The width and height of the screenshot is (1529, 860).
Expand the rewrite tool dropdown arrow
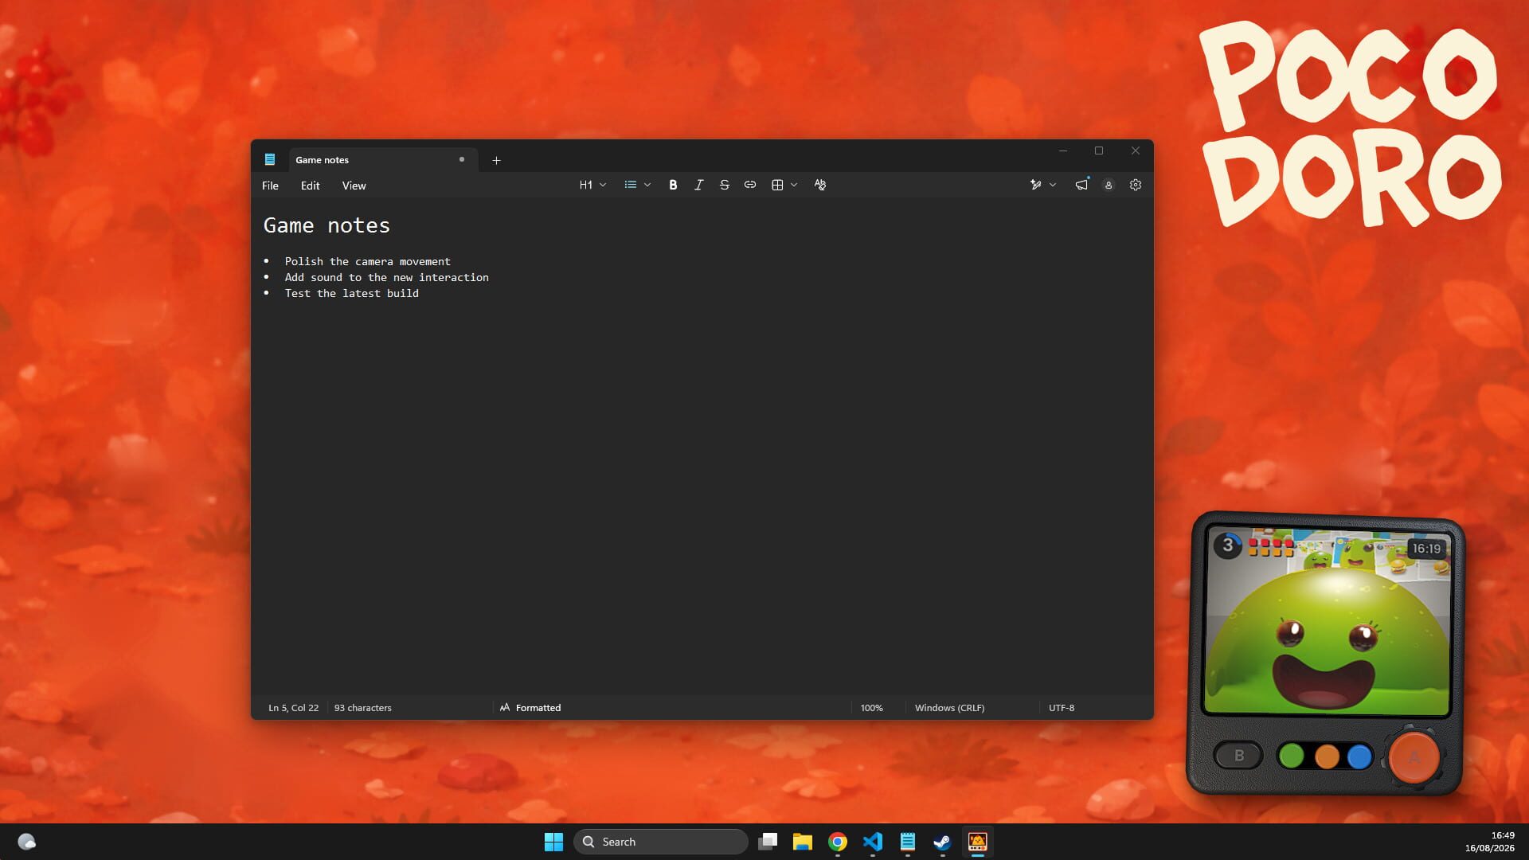tap(1053, 185)
